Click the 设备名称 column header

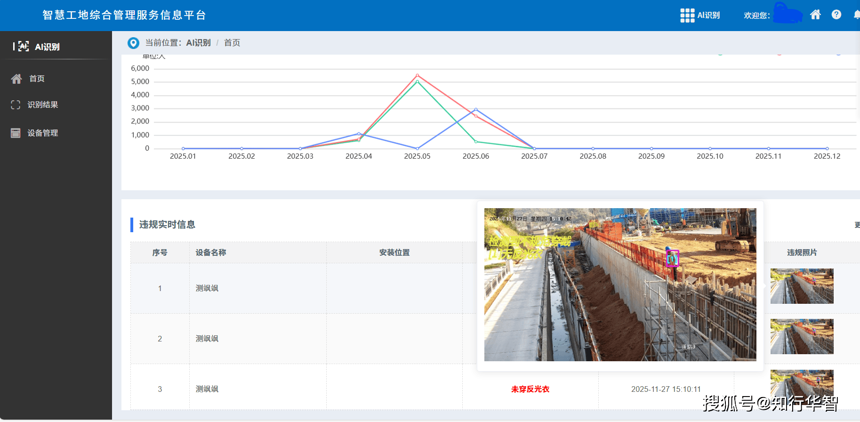click(x=211, y=252)
